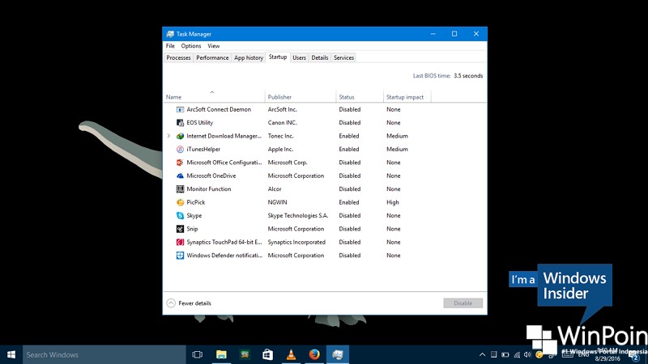648x364 pixels.
Task: Click the green app icon next to File Explorer
Action: pos(245,354)
